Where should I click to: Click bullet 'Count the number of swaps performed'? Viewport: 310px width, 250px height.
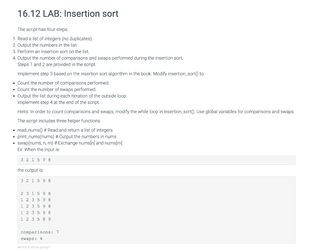pos(57,89)
